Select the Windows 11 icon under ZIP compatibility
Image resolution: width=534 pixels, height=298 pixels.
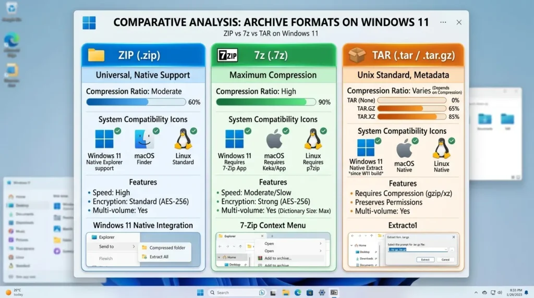coord(104,139)
